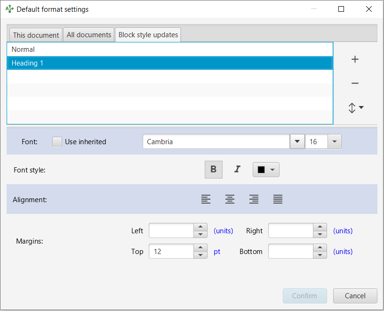Click the Left margin input field

(171, 230)
